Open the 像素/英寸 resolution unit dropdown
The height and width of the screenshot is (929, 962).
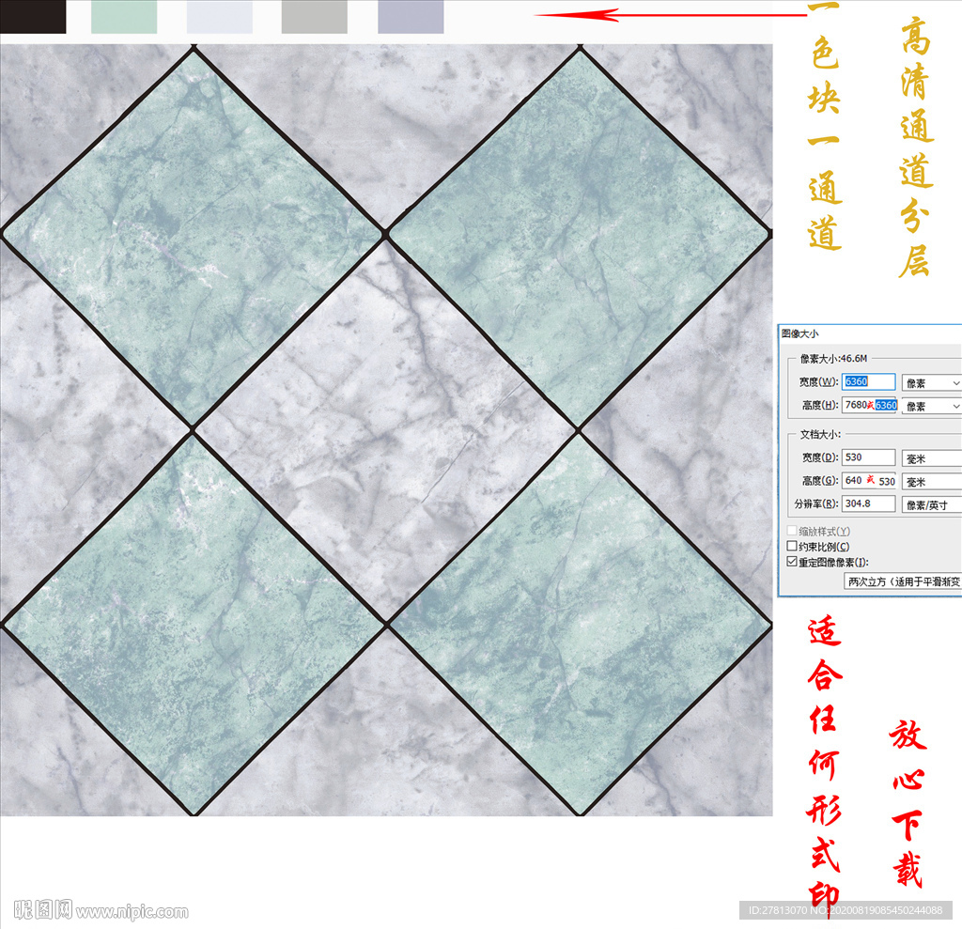click(x=931, y=505)
